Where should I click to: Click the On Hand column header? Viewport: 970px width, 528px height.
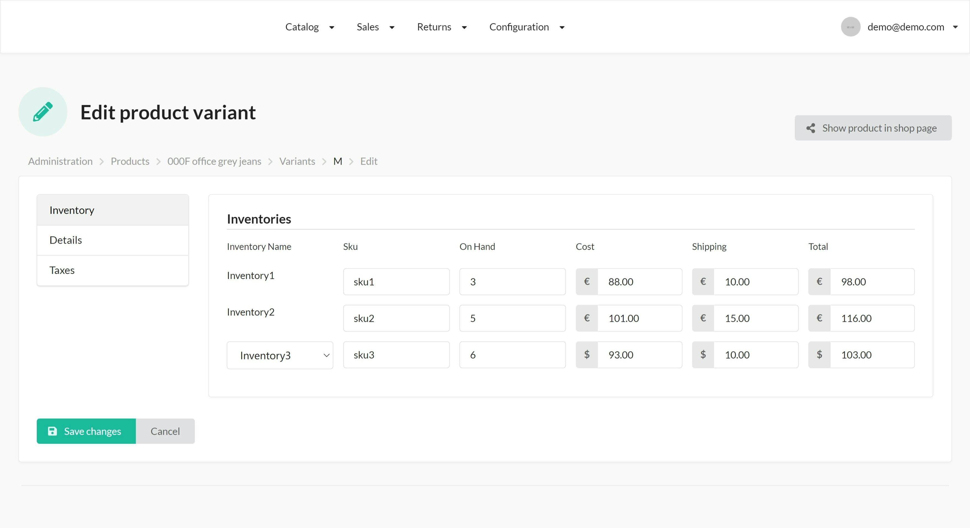coord(477,246)
